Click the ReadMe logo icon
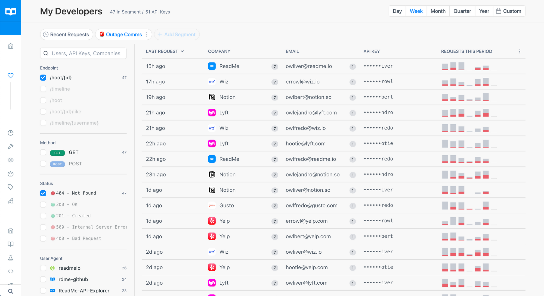This screenshot has width=544, height=296. (x=11, y=11)
